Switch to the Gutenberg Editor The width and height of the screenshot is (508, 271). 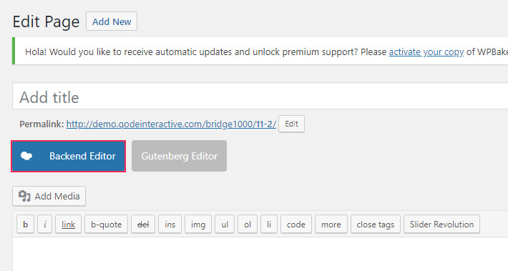point(179,156)
